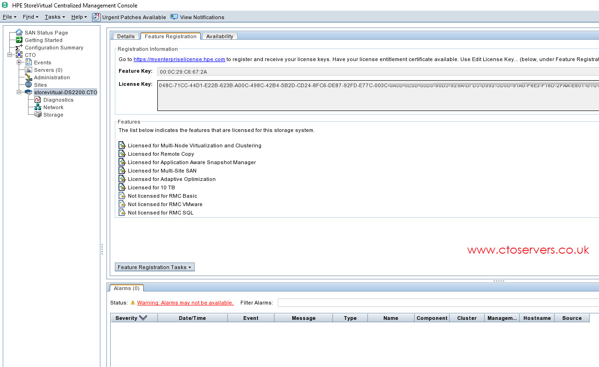Image resolution: width=599 pixels, height=367 pixels.
Task: Click the Type column header
Action: (x=350, y=318)
